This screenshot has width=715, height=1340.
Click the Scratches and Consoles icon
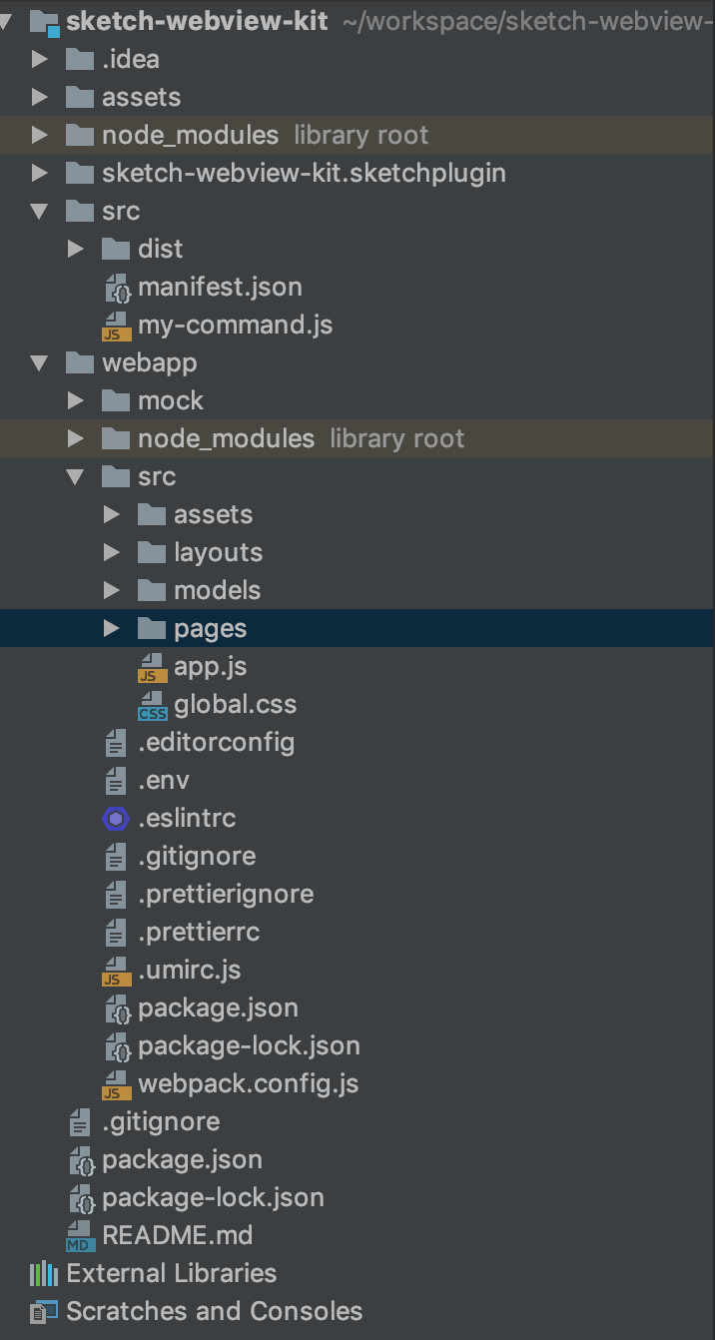[44, 1312]
